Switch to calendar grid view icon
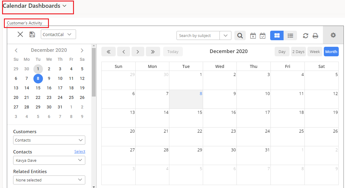The image size is (345, 188). (277, 35)
